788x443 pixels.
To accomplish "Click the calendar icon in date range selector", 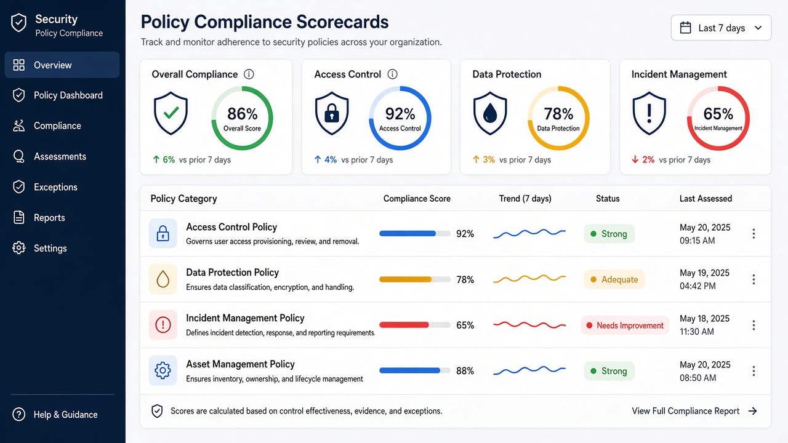I will tap(685, 28).
